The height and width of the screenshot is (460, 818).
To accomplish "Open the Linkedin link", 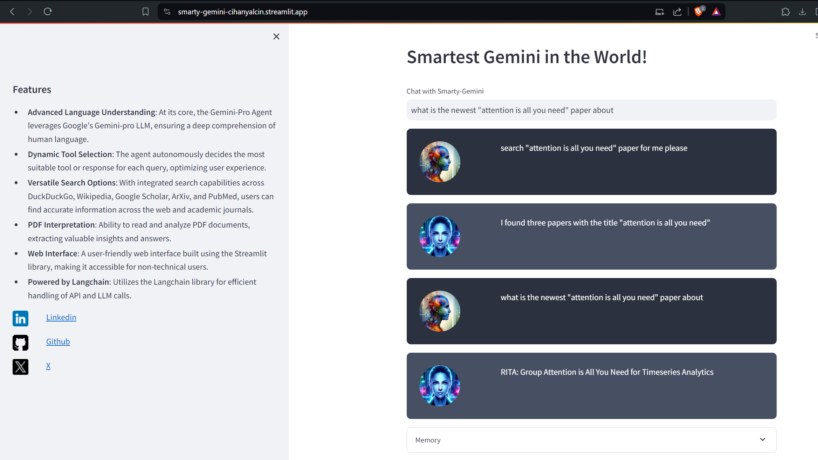I will pyautogui.click(x=61, y=317).
